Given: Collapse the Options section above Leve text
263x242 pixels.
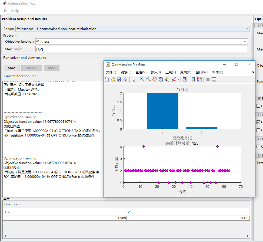Looking at the screenshot, I should (259, 155).
